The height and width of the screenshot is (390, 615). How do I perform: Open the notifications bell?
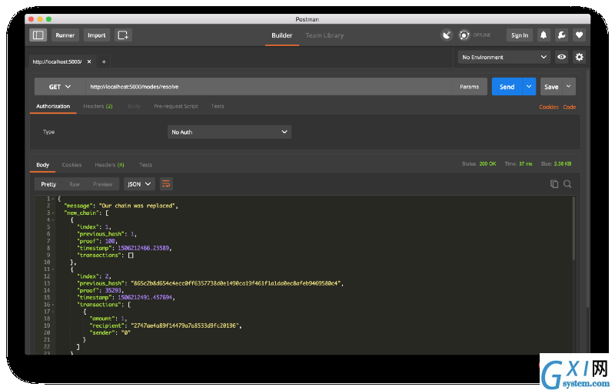[x=544, y=35]
